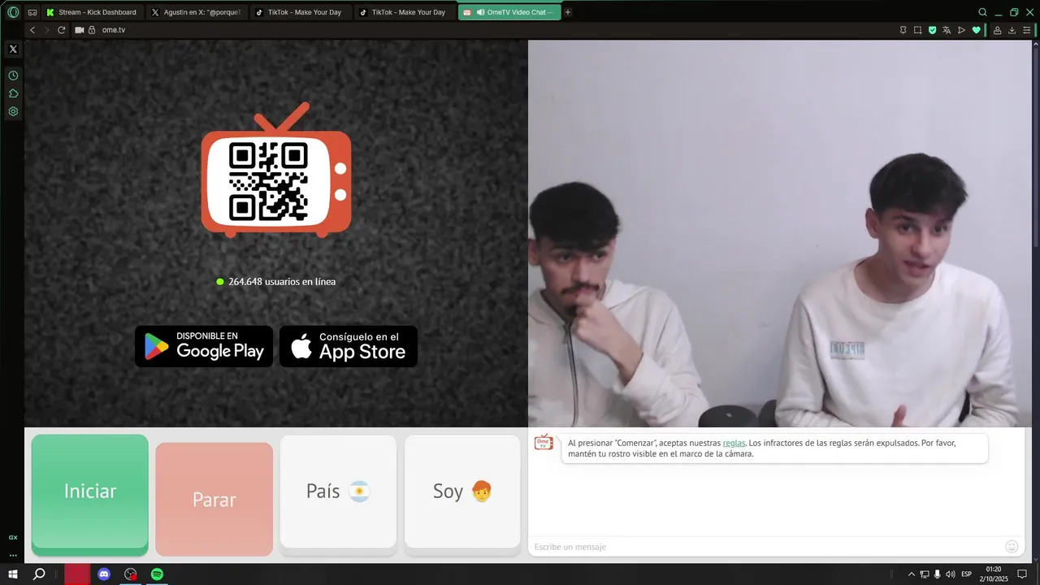This screenshot has width=1040, height=585.
Task: Click the OmeTV QR code logo
Action: click(276, 170)
